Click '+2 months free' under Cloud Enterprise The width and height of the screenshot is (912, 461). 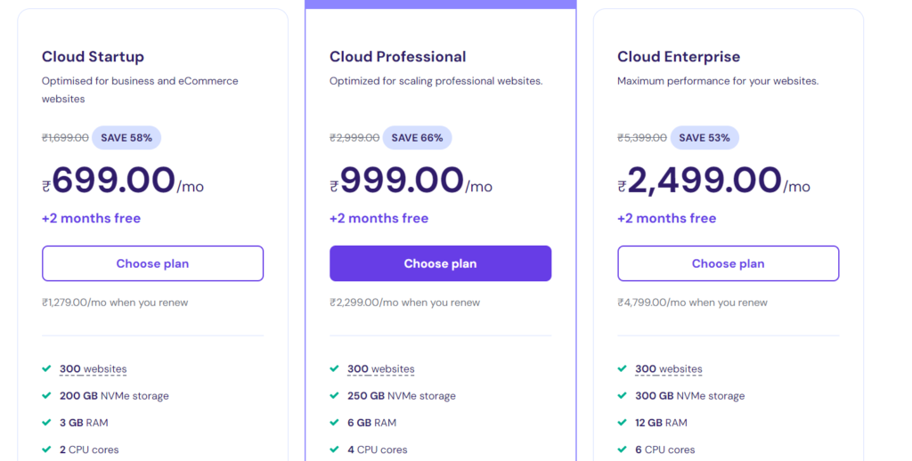point(667,219)
